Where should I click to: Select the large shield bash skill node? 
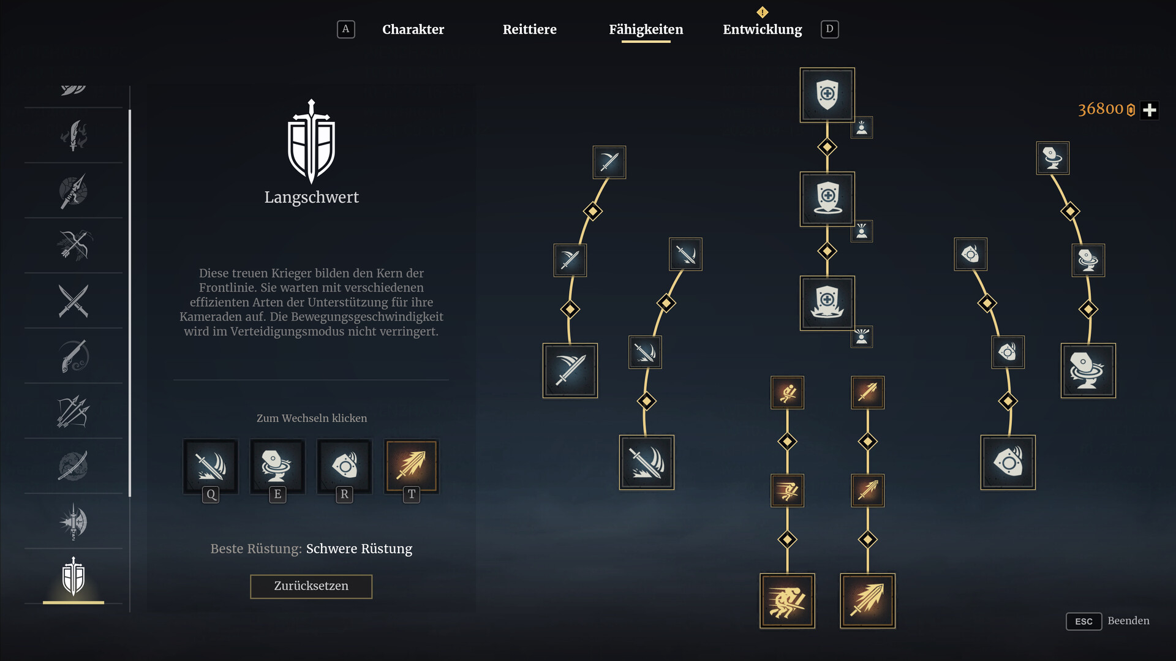coord(1008,463)
